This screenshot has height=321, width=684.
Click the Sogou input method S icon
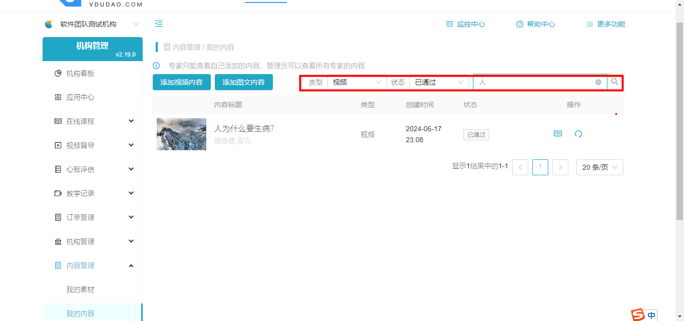(637, 315)
